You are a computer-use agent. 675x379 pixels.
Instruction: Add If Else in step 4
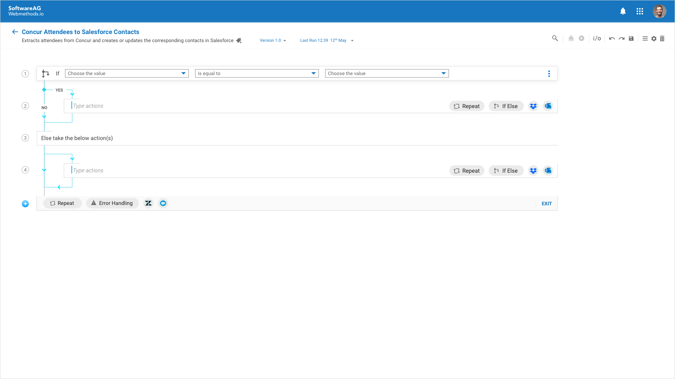506,171
